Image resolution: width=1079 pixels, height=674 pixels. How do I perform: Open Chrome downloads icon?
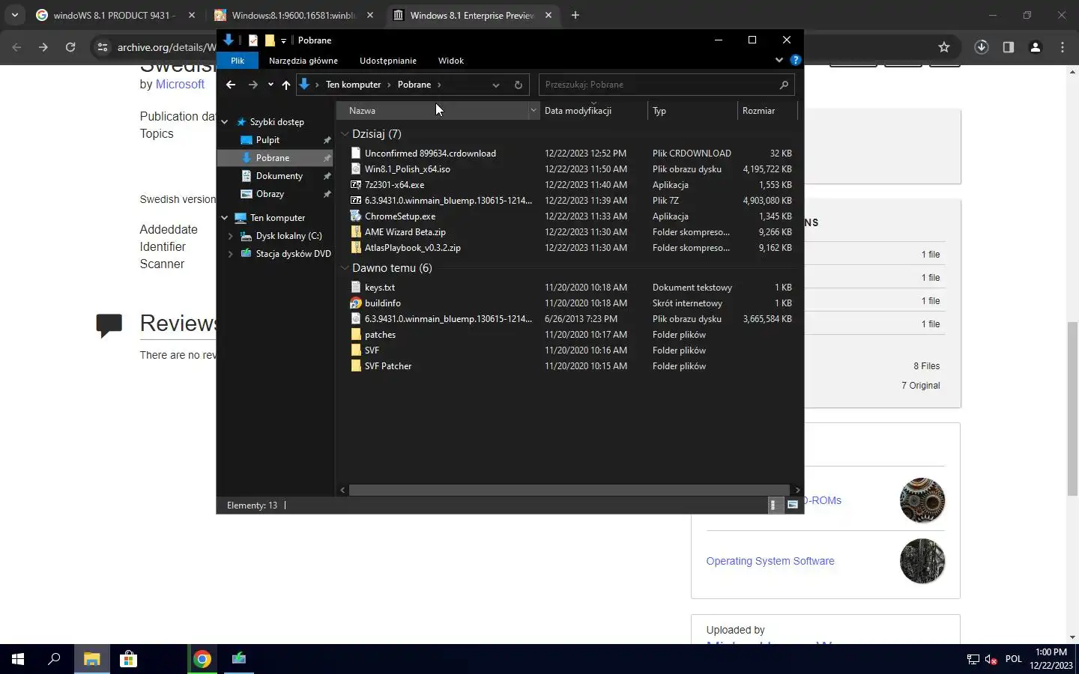981,47
